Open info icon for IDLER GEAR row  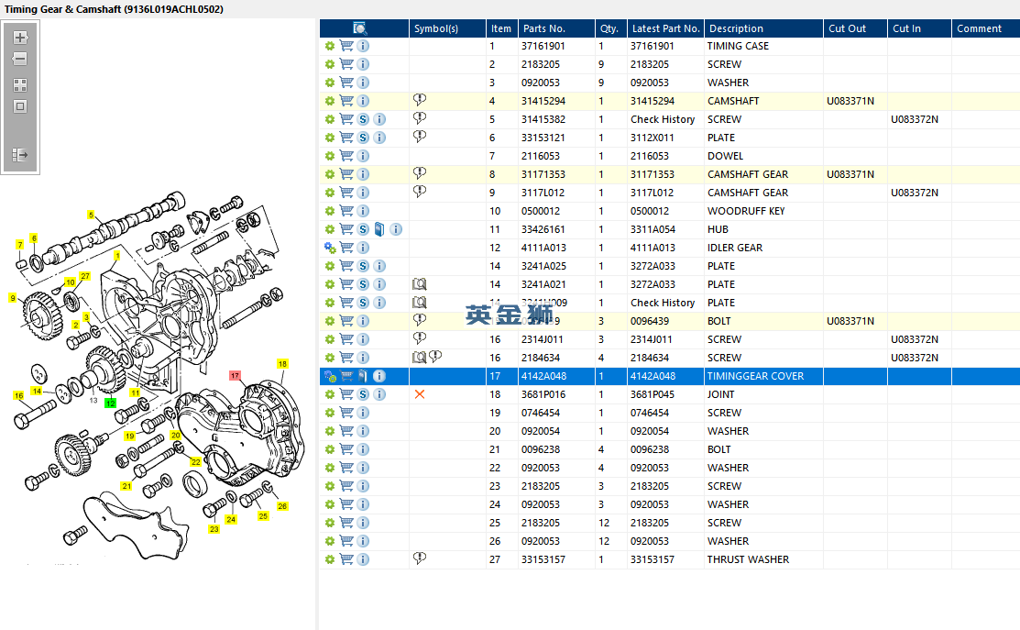363,248
